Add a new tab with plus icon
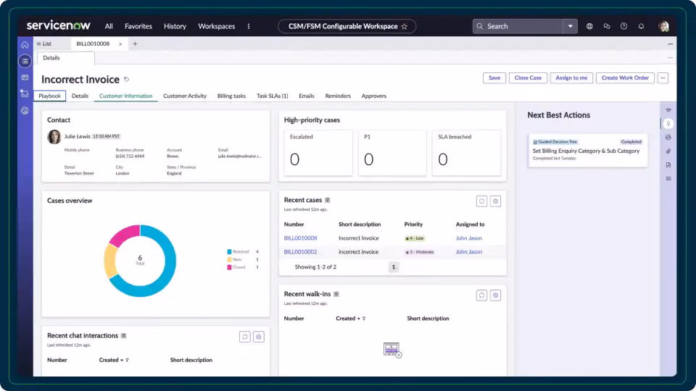This screenshot has height=391, width=696. (x=135, y=44)
